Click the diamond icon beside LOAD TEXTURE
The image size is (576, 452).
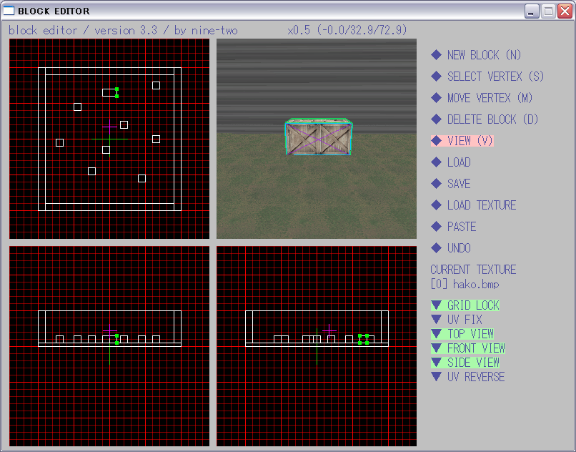[436, 205]
